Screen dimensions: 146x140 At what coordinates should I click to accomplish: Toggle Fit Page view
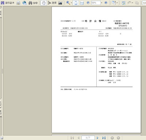pos(76,3)
